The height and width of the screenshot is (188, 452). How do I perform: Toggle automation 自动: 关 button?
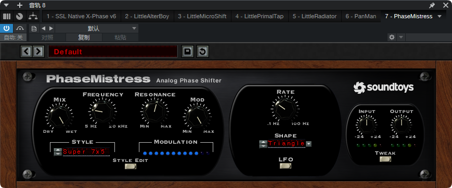pyautogui.click(x=13, y=37)
